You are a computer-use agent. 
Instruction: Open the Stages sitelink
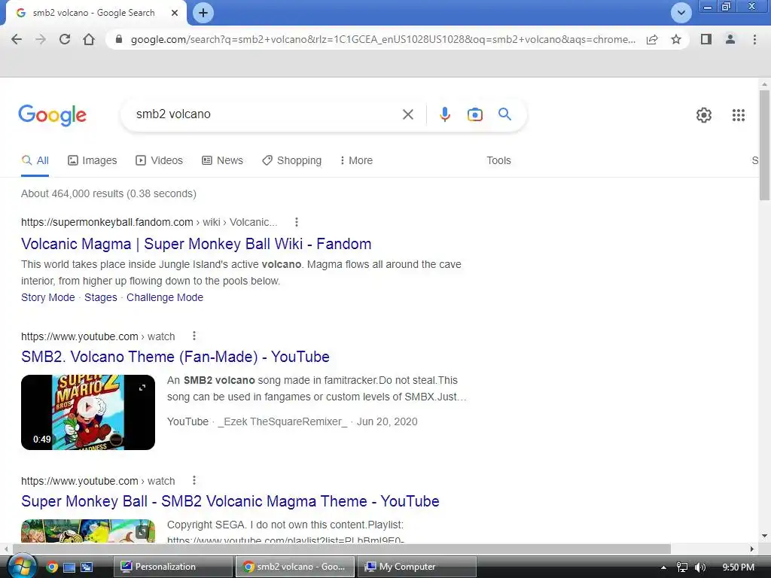(101, 297)
